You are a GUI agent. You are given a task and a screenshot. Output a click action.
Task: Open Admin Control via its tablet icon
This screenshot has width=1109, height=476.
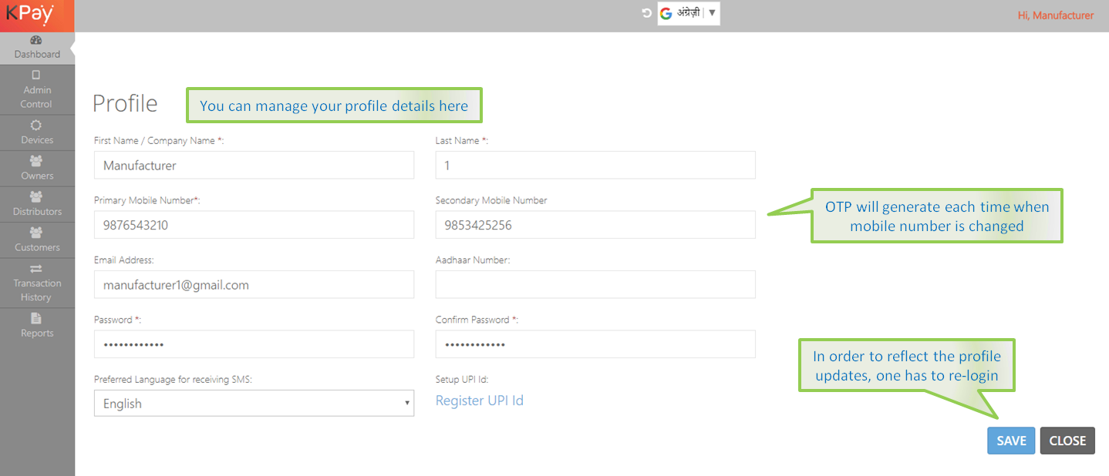[36, 75]
